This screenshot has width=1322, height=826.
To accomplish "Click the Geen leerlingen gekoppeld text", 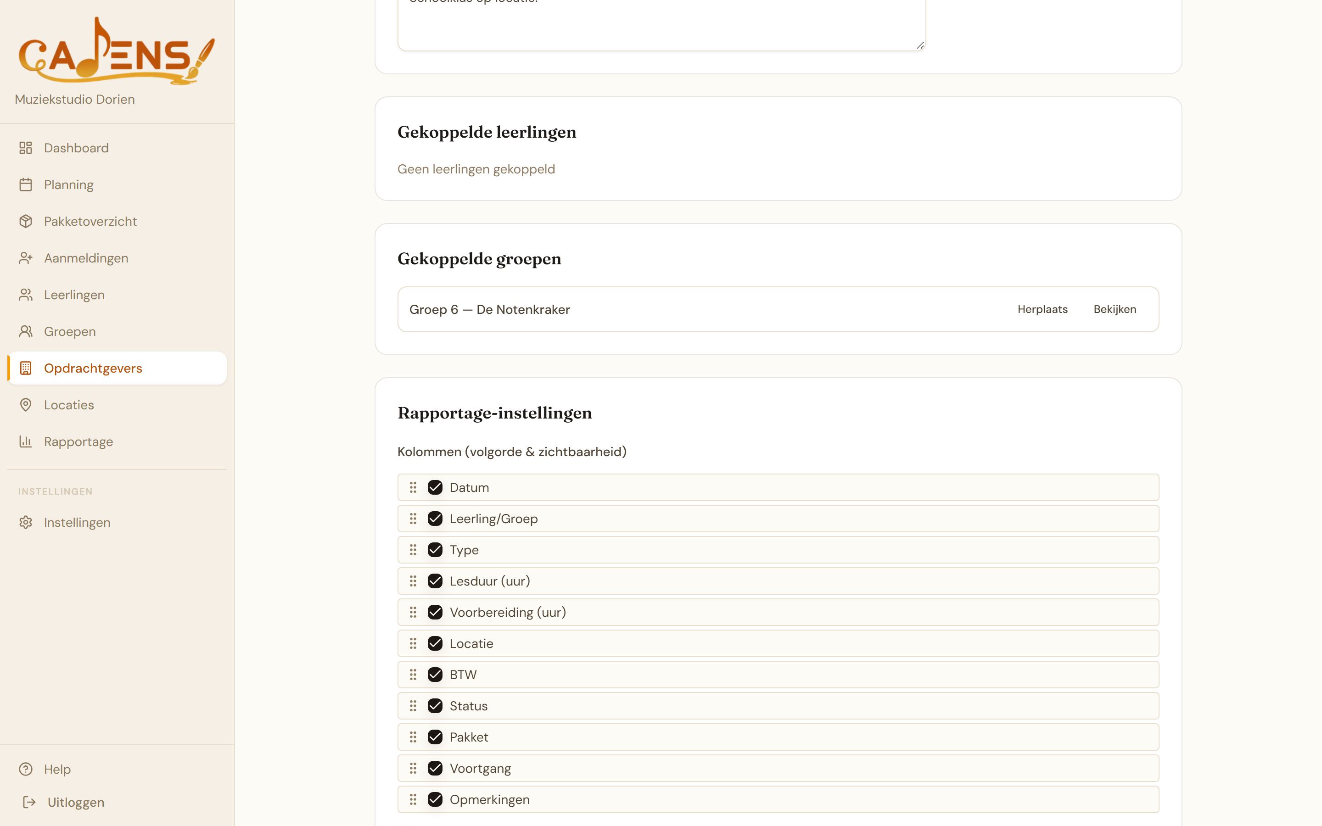I will pos(476,169).
